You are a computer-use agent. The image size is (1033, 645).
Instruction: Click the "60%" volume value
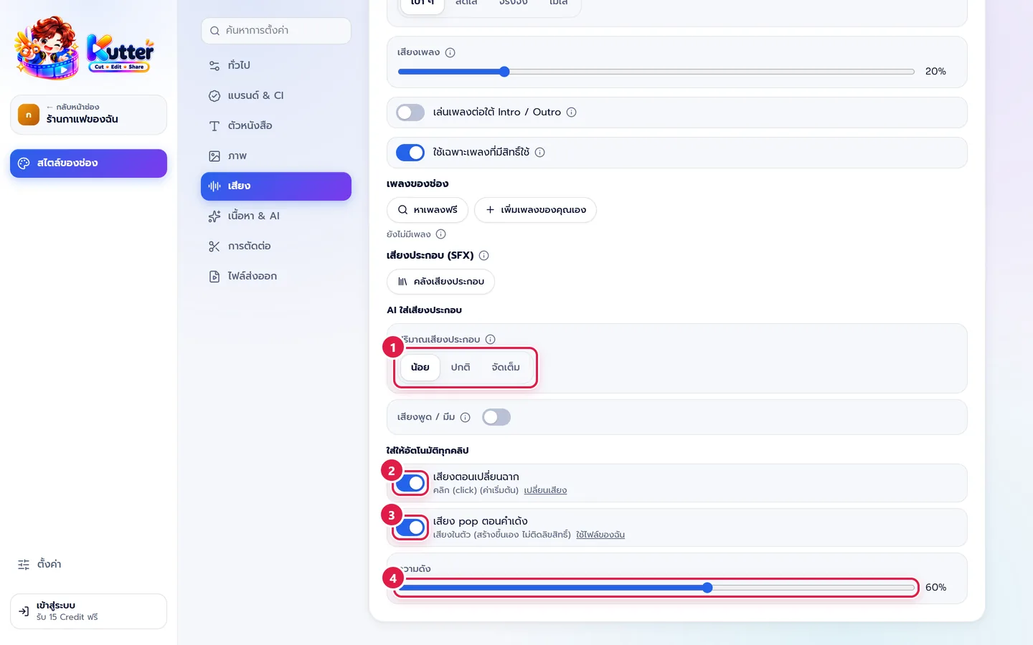pos(935,588)
